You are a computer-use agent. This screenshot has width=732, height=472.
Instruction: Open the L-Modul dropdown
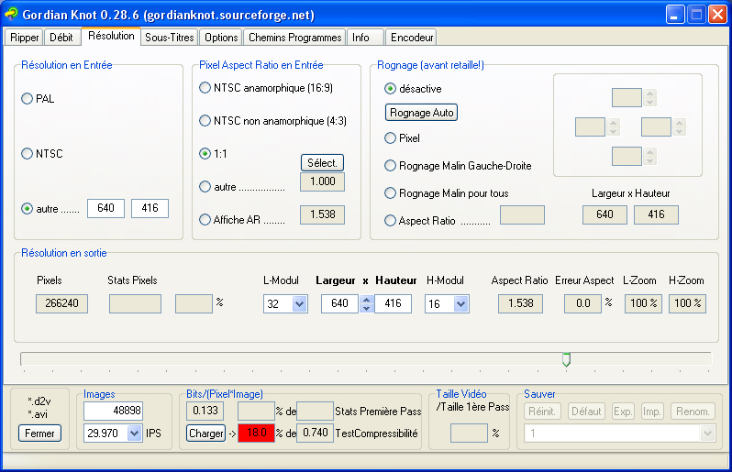(299, 304)
